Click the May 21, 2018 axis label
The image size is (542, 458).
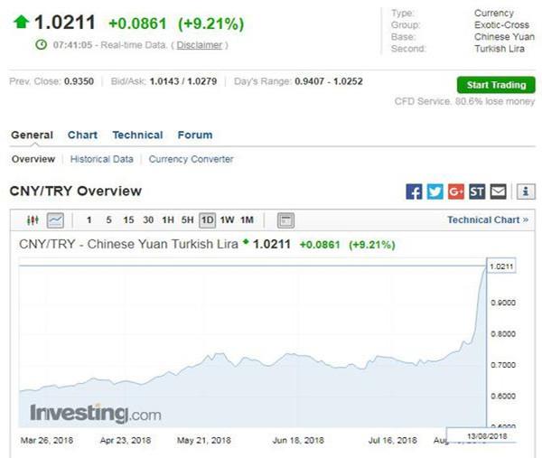click(204, 440)
